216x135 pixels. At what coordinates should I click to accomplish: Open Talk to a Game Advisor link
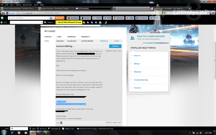151,36
